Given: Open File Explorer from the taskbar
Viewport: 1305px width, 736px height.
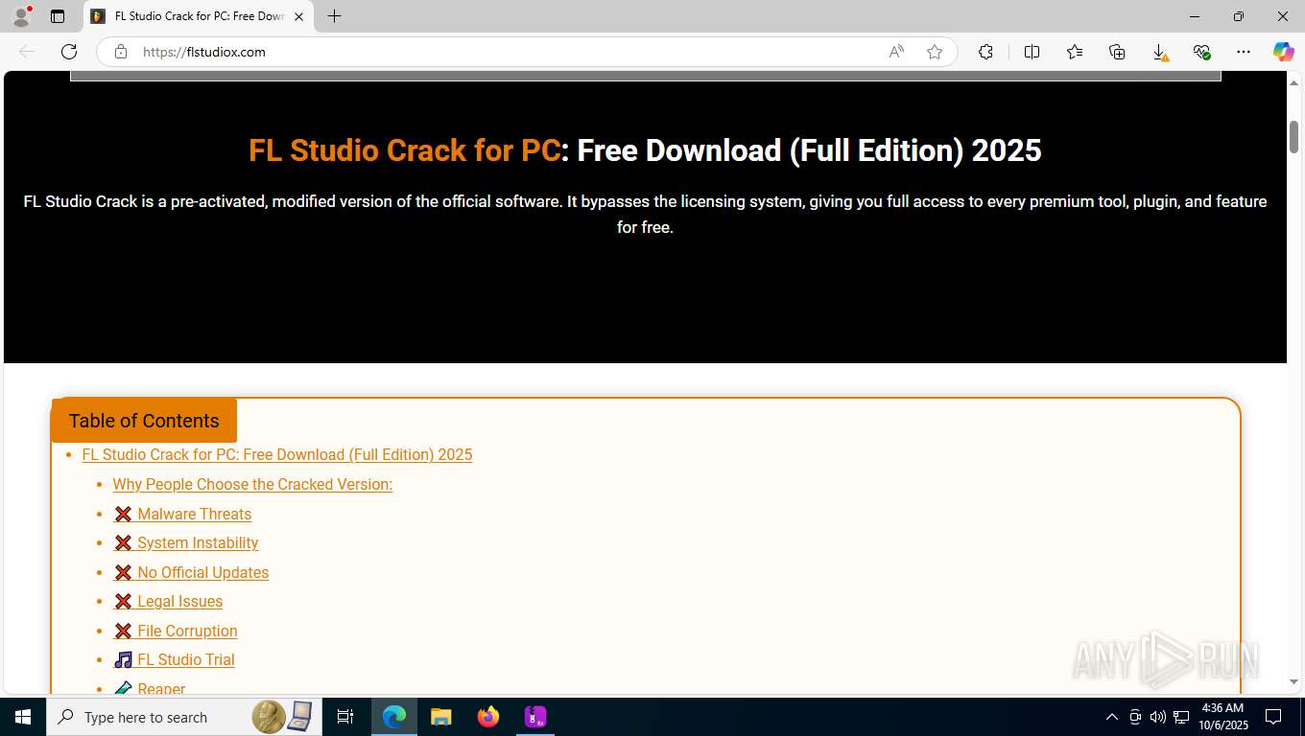Looking at the screenshot, I should pos(441,717).
